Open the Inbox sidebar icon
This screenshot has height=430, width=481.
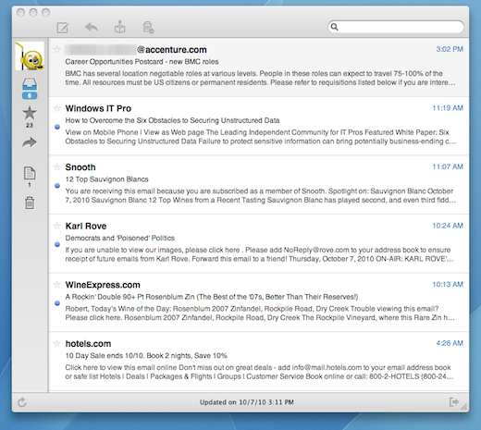point(30,84)
